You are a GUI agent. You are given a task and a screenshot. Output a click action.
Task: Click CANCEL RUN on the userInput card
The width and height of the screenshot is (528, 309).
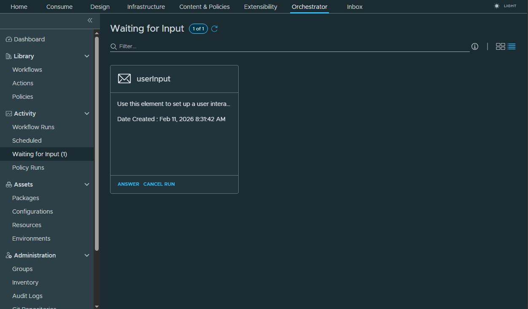(159, 184)
